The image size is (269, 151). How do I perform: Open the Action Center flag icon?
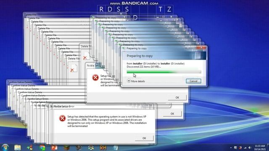(240, 148)
